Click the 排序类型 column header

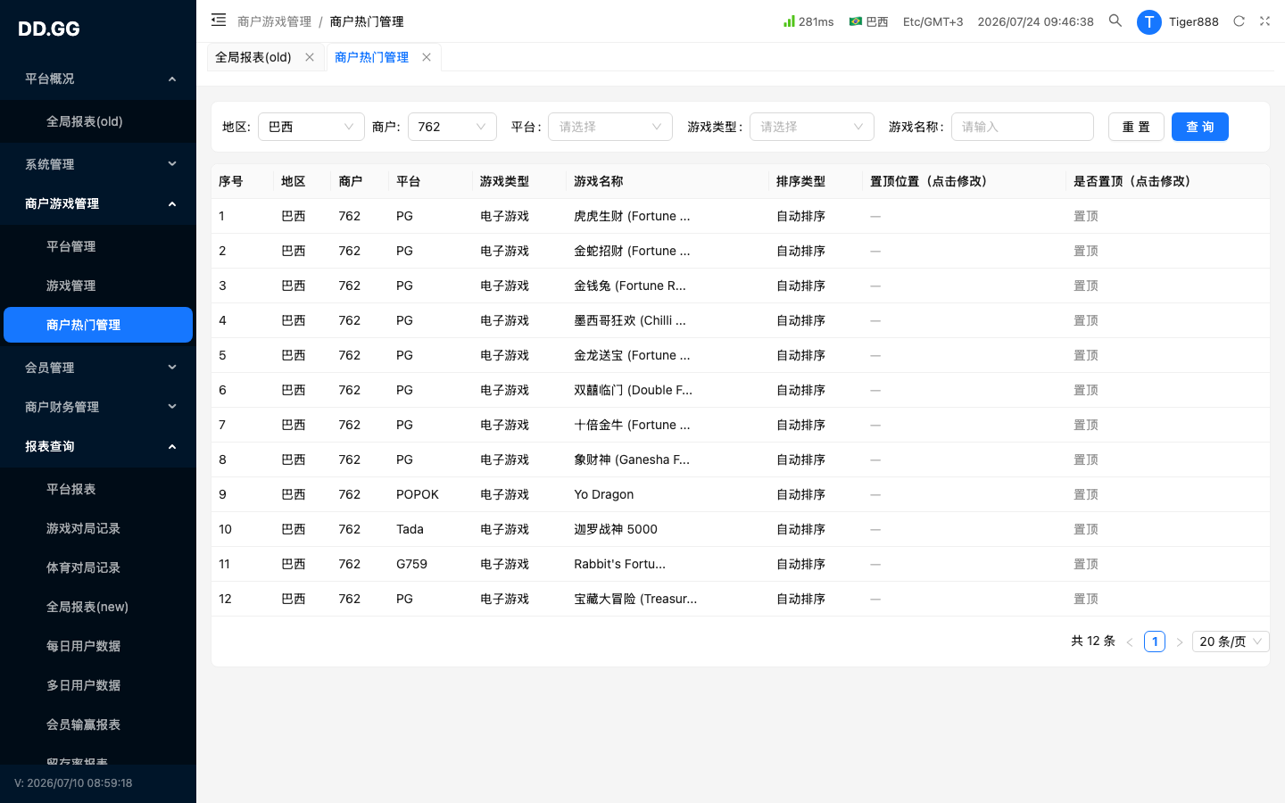pyautogui.click(x=800, y=181)
